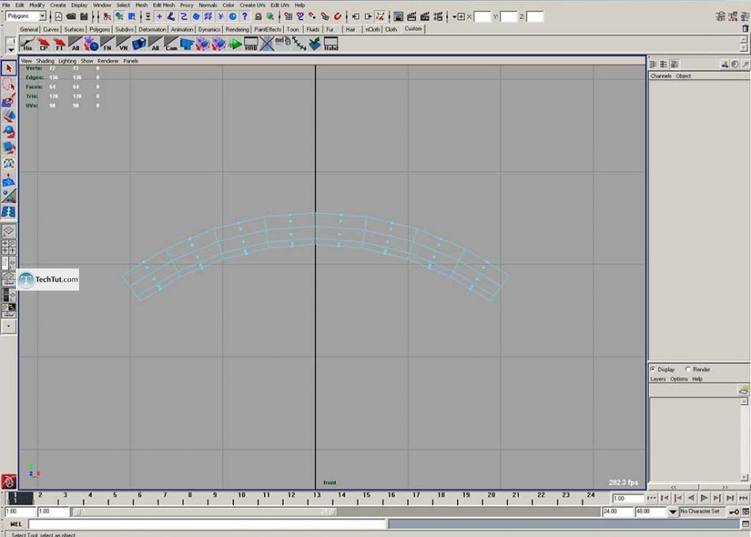
Task: Toggle snap to points
Action: (312, 17)
